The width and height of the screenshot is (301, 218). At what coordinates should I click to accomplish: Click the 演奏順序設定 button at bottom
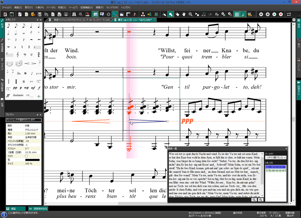(38, 208)
